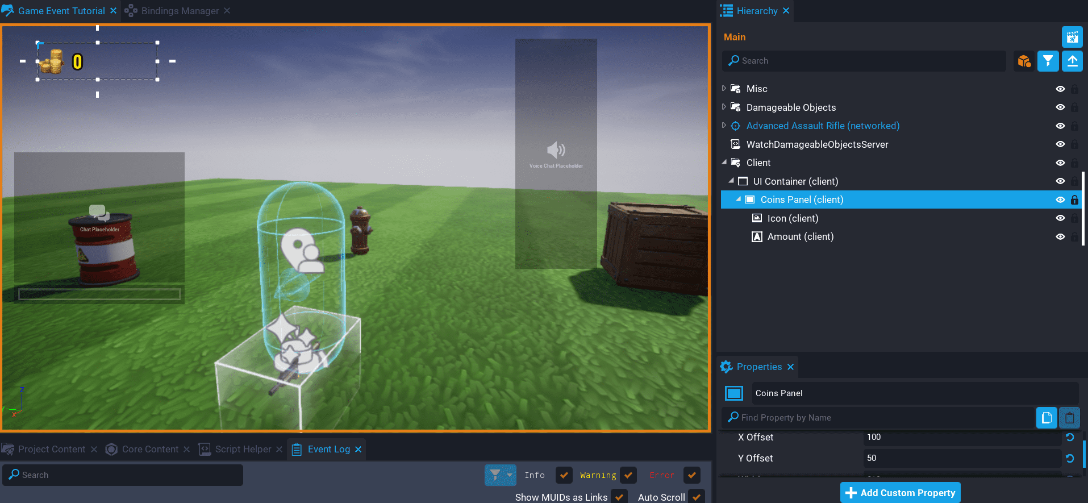This screenshot has width=1088, height=503.
Task: Select Advanced Assault Rifle in hierarchy
Action: click(x=823, y=126)
